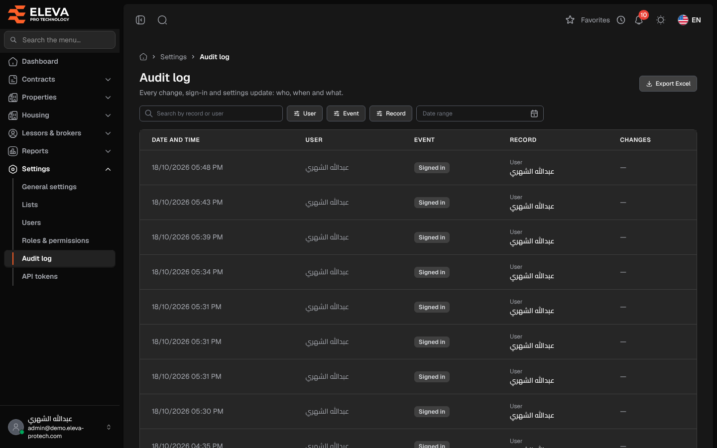Toggle light/dark theme sun icon
717x448 pixels.
click(661, 20)
